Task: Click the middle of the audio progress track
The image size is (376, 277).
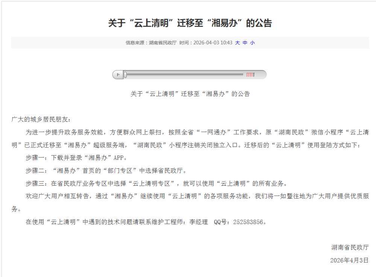Action: [185, 75]
